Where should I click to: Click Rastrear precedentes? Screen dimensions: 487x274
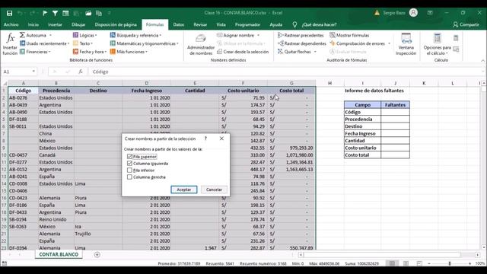(301, 35)
